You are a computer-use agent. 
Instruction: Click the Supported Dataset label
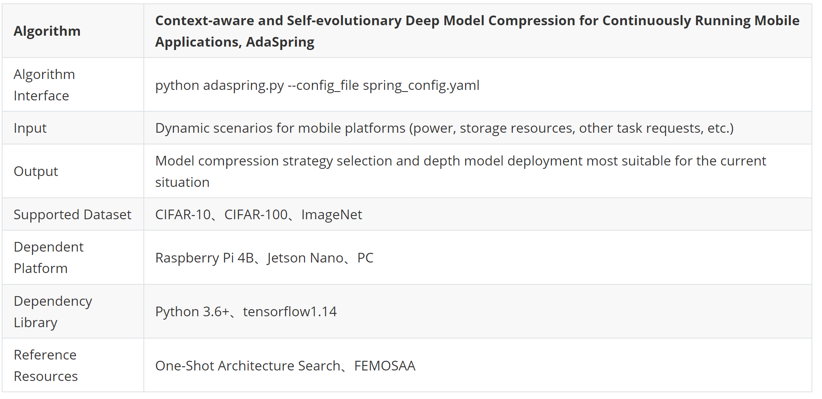coord(73,215)
